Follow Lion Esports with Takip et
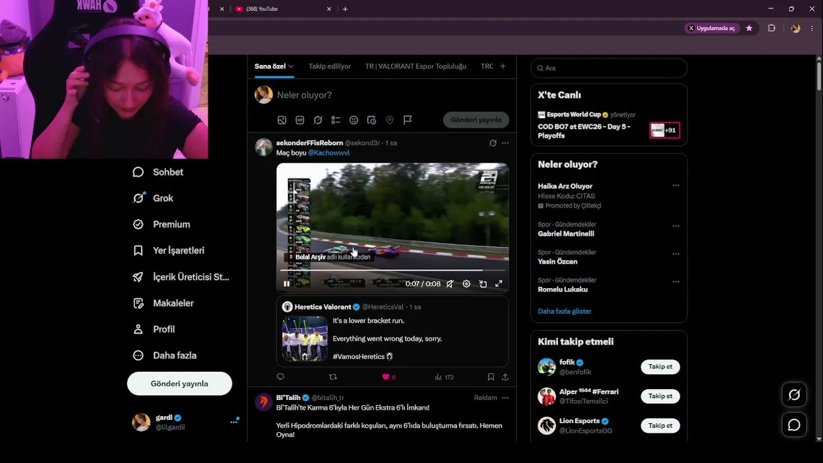The width and height of the screenshot is (823, 463). (x=660, y=426)
